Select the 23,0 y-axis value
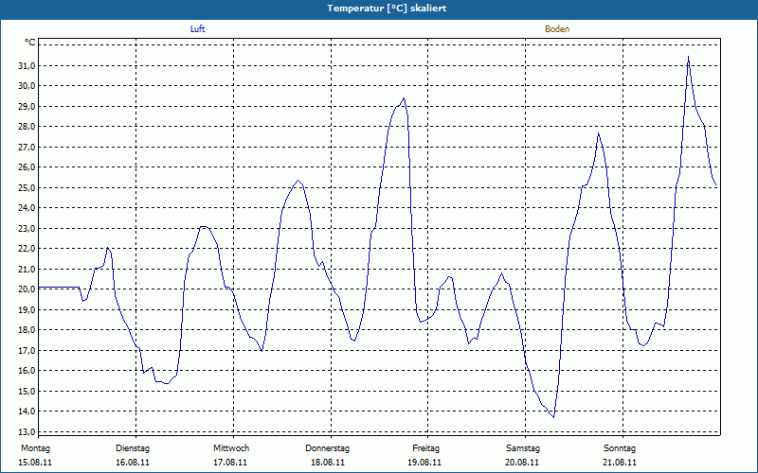 click(x=27, y=228)
